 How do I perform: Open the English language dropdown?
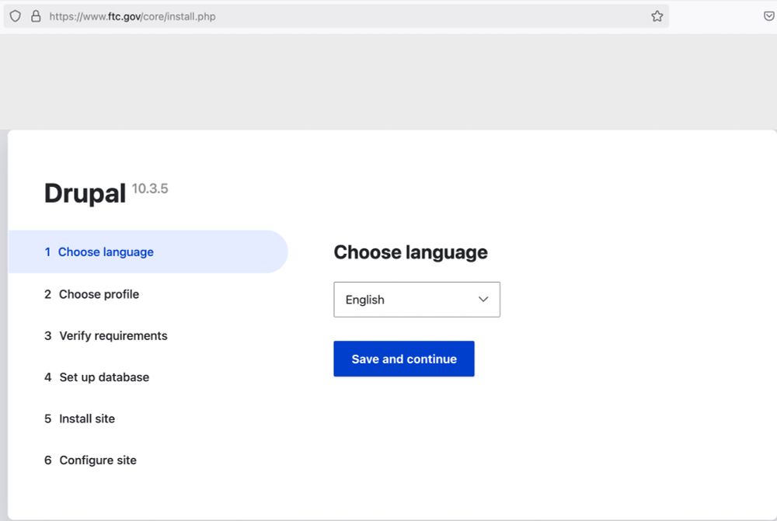(x=416, y=300)
